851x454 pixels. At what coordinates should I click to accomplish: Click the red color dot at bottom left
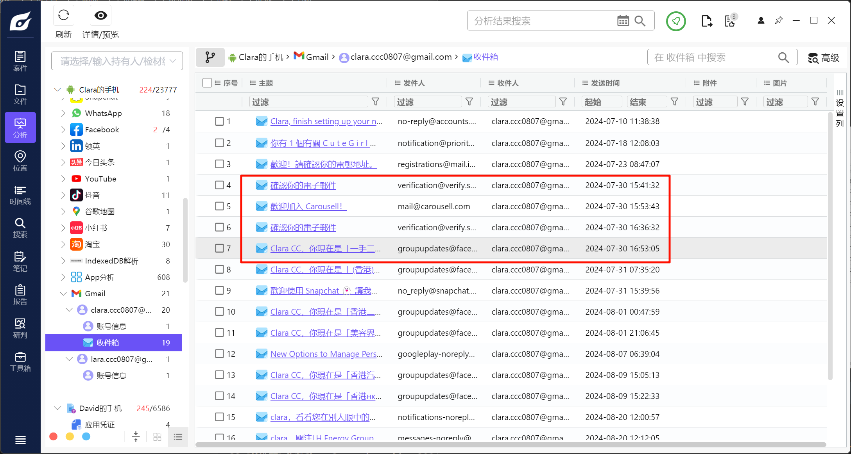54,436
